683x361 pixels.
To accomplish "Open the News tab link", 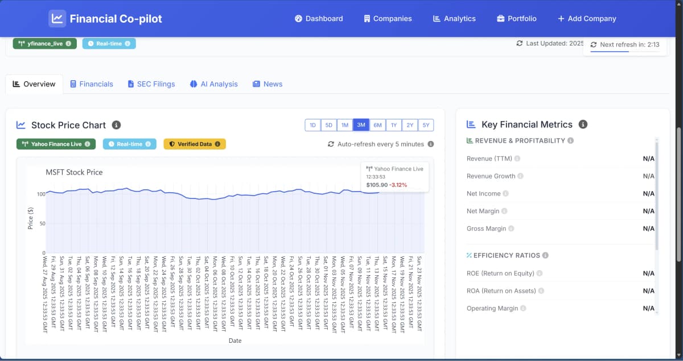I will click(x=268, y=84).
